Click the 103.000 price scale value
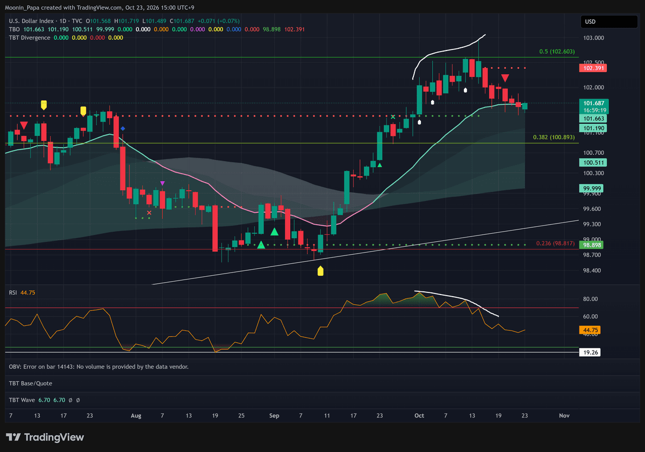The height and width of the screenshot is (452, 645). pyautogui.click(x=593, y=38)
